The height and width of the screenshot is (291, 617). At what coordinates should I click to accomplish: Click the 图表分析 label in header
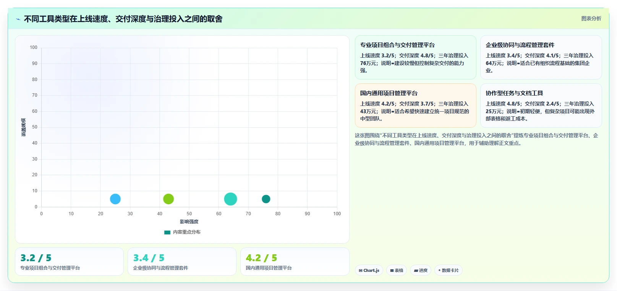[x=591, y=18]
